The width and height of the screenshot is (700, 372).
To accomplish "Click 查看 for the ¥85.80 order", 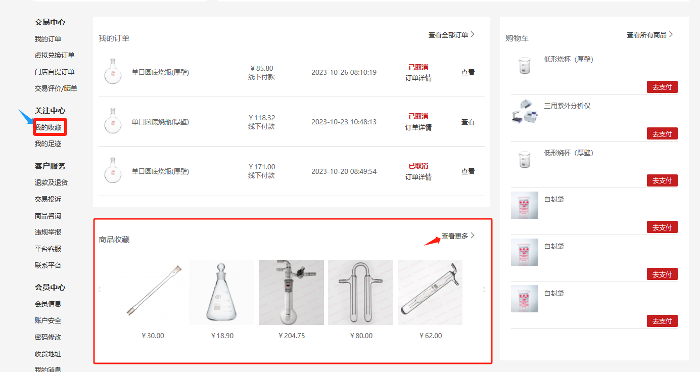I will click(x=468, y=72).
